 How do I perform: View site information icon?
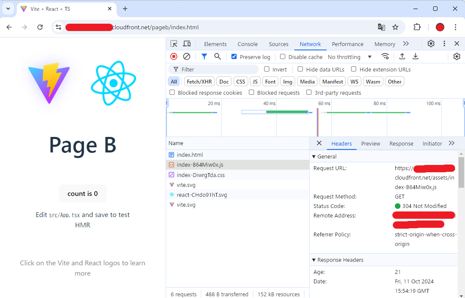(59, 27)
